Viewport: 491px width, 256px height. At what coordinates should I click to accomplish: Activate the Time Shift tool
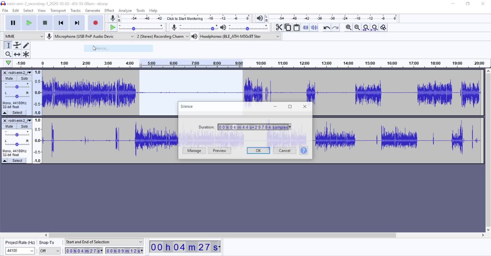click(x=17, y=54)
